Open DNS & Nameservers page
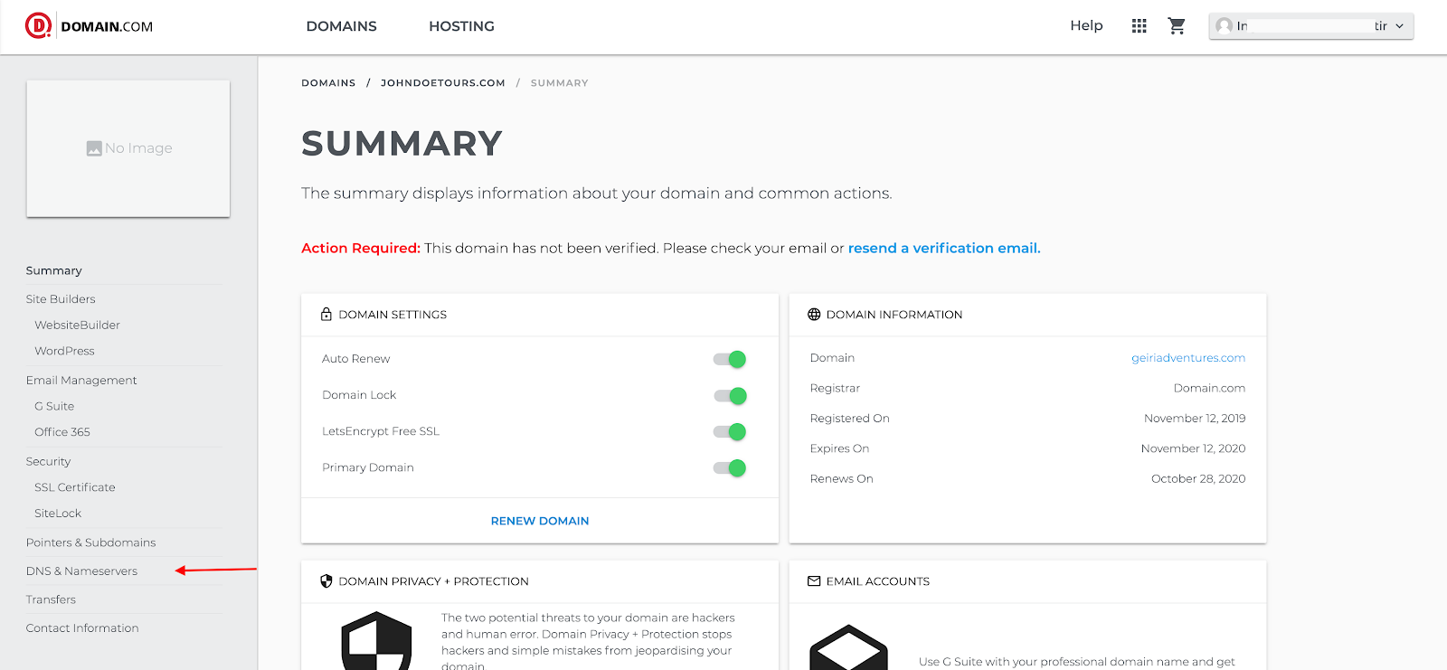The height and width of the screenshot is (670, 1447). pyautogui.click(x=82, y=571)
